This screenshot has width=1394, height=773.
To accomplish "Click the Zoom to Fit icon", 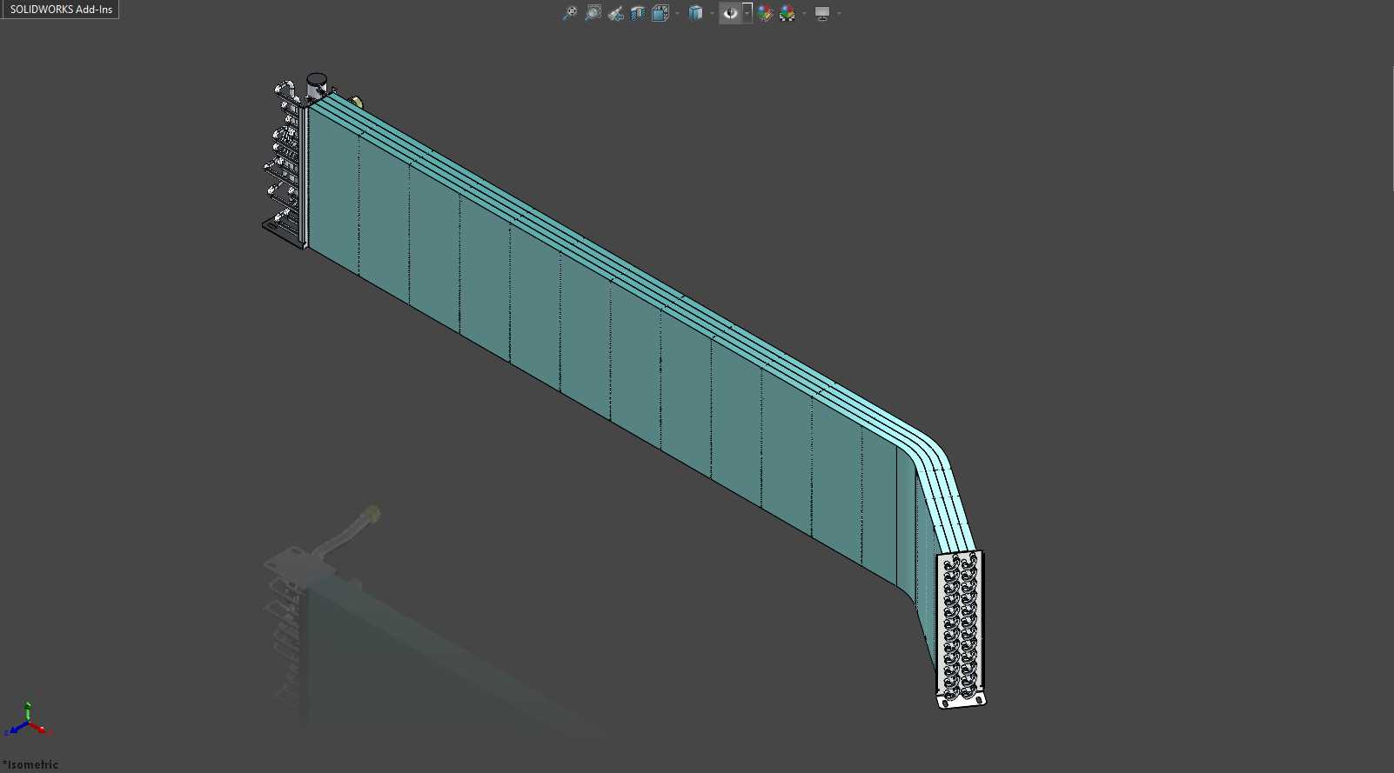I will click(x=570, y=13).
